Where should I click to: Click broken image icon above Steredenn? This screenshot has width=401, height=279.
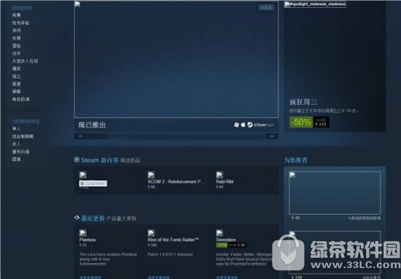point(219,233)
